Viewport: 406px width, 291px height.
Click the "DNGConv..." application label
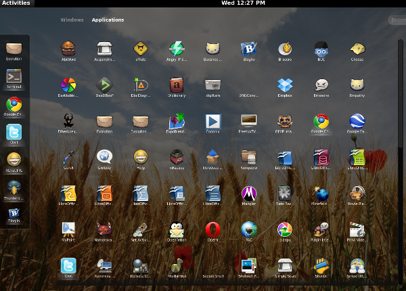[249, 95]
